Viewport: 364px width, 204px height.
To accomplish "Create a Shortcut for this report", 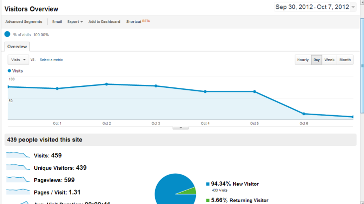I will pos(138,21).
